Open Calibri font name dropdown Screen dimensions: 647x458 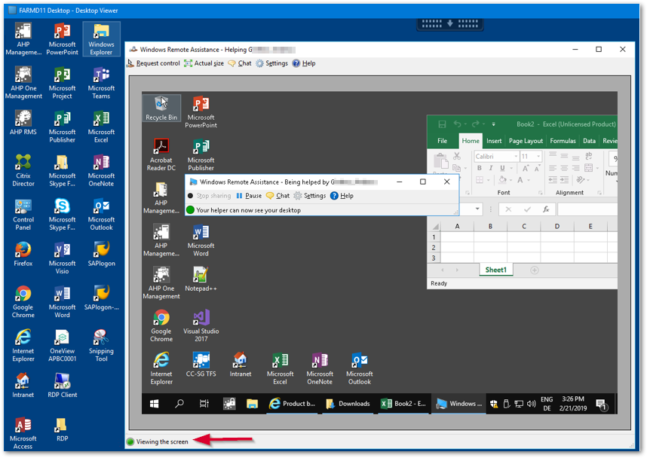(x=516, y=157)
